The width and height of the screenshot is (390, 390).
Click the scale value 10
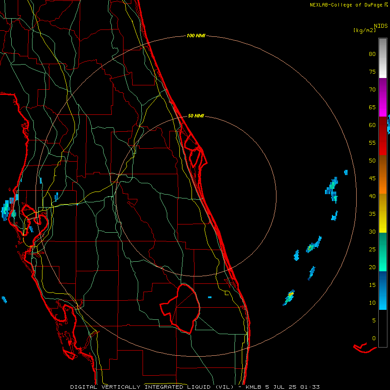coord(372,303)
